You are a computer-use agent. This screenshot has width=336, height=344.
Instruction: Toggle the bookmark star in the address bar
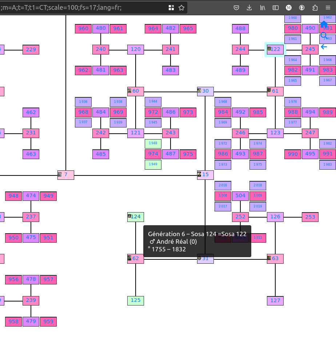click(x=181, y=7)
